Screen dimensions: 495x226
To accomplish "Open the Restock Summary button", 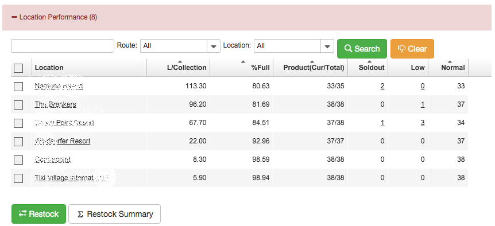I will pyautogui.click(x=115, y=214).
